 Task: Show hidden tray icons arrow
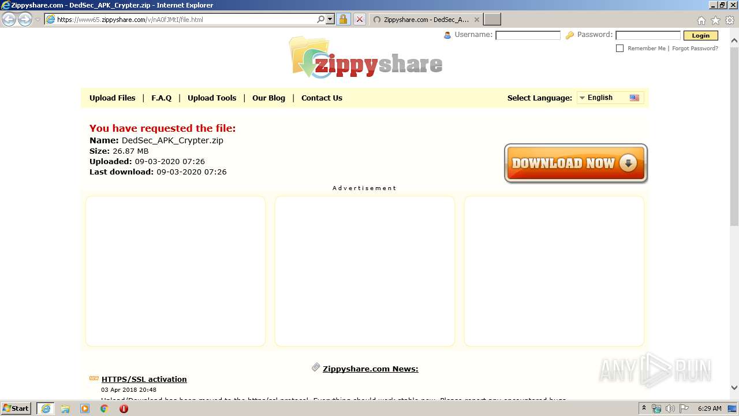pos(644,408)
